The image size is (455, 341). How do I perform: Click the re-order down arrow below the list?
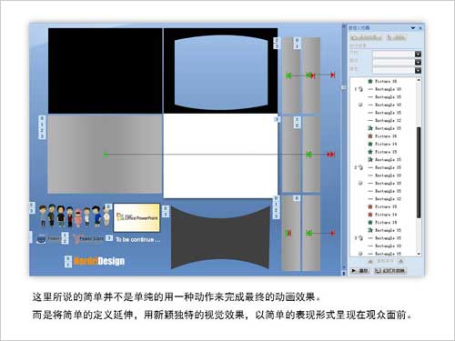tap(401, 261)
